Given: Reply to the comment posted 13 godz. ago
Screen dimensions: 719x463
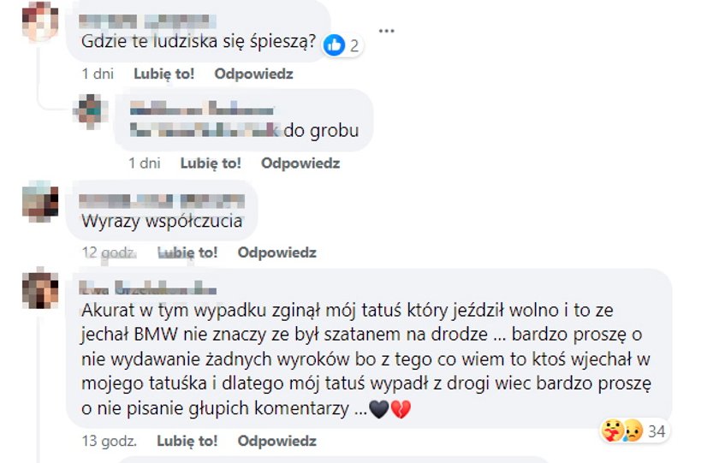Looking at the screenshot, I should (x=277, y=441).
